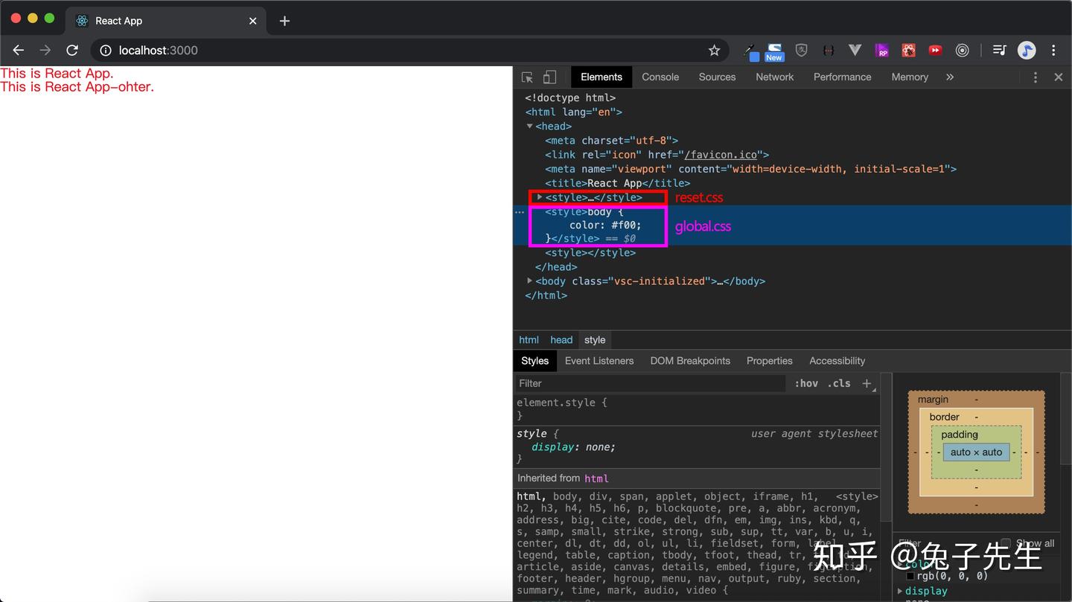1072x602 pixels.
Task: Click the Filter styles input field
Action: pyautogui.click(x=648, y=383)
